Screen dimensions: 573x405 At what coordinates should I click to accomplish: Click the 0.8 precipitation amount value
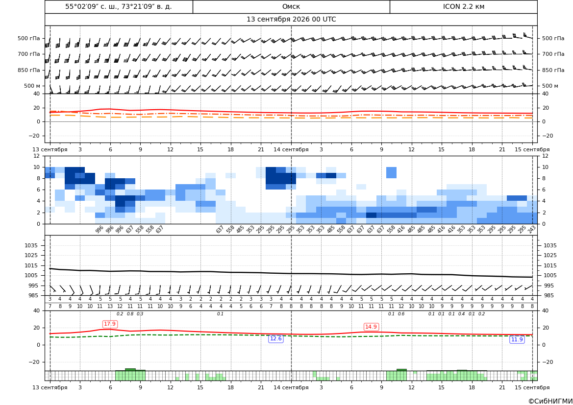pyautogui.click(x=130, y=314)
